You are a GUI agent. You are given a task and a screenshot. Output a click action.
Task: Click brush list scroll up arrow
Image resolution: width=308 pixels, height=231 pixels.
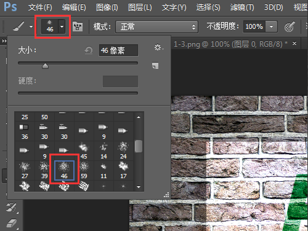click(x=139, y=117)
